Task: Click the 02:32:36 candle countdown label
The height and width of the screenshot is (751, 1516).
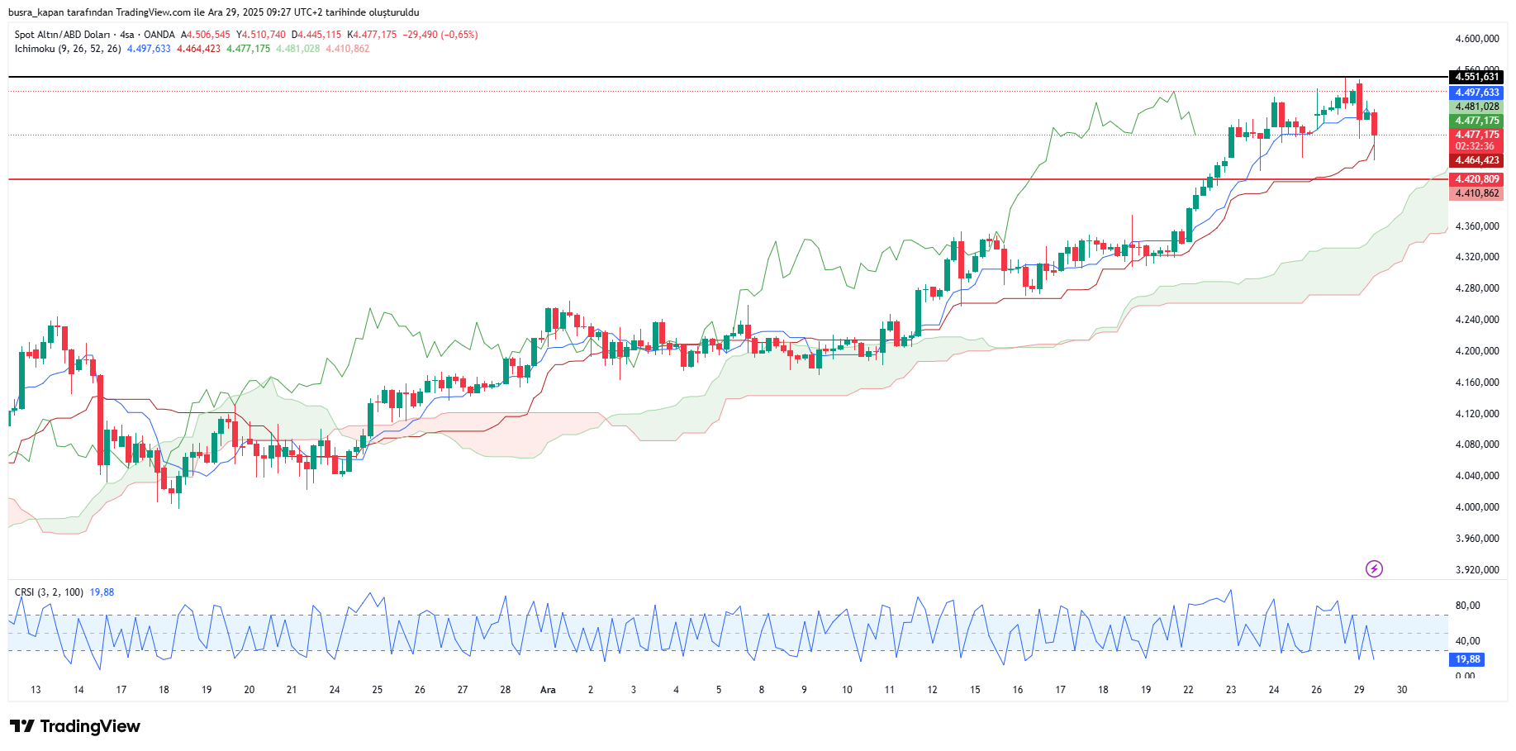Action: (1476, 146)
